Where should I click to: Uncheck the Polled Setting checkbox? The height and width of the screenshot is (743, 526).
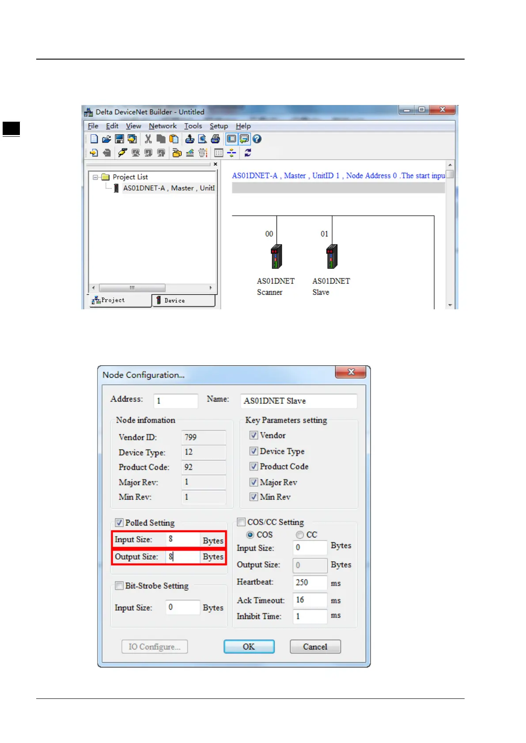click(x=119, y=523)
